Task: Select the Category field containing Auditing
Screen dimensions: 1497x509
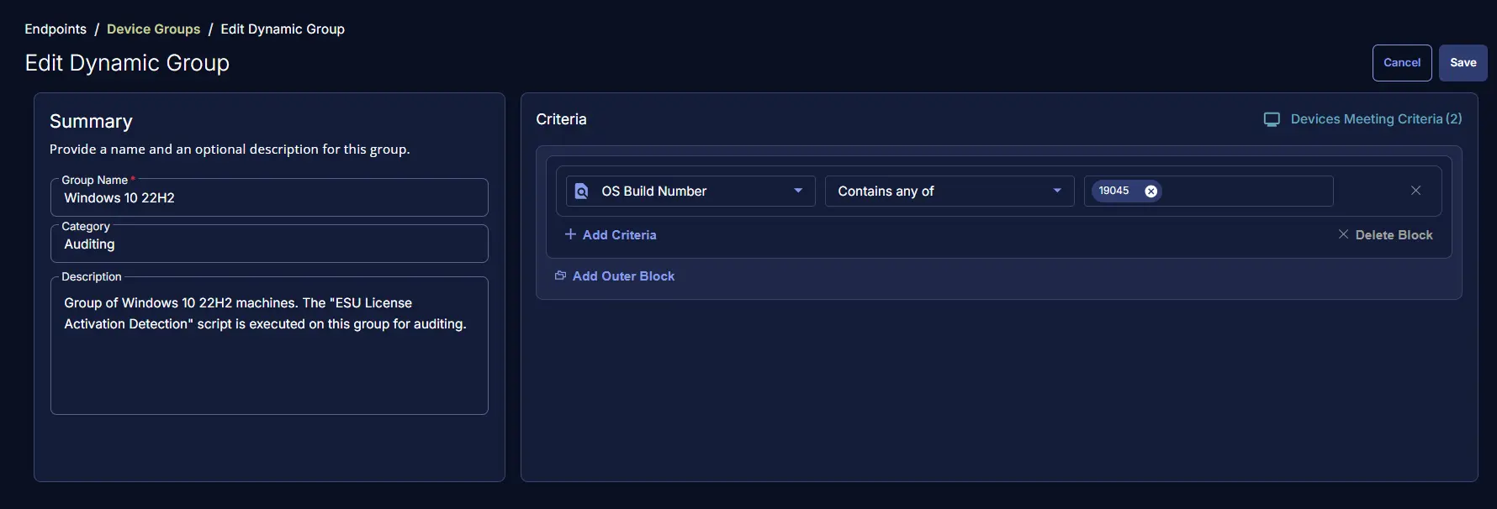Action: 269,244
